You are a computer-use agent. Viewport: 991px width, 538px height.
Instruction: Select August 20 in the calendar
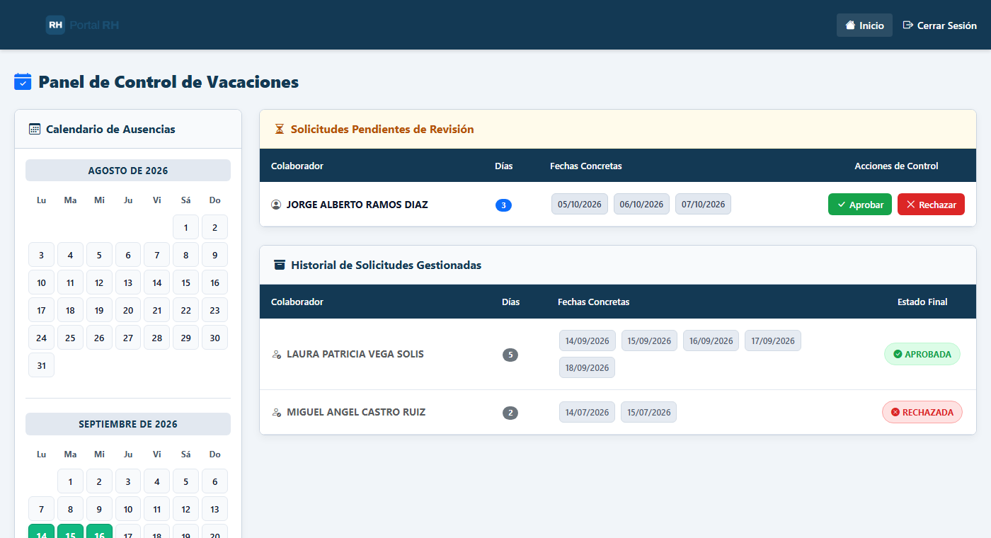tap(128, 310)
